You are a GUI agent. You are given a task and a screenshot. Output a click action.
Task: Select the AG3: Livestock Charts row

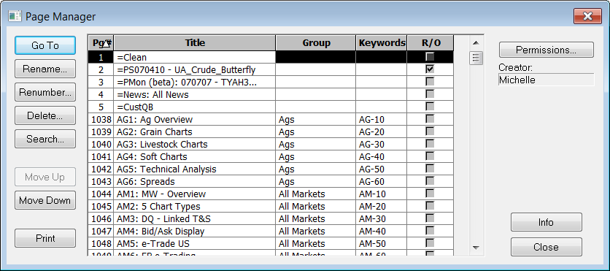pos(271,145)
